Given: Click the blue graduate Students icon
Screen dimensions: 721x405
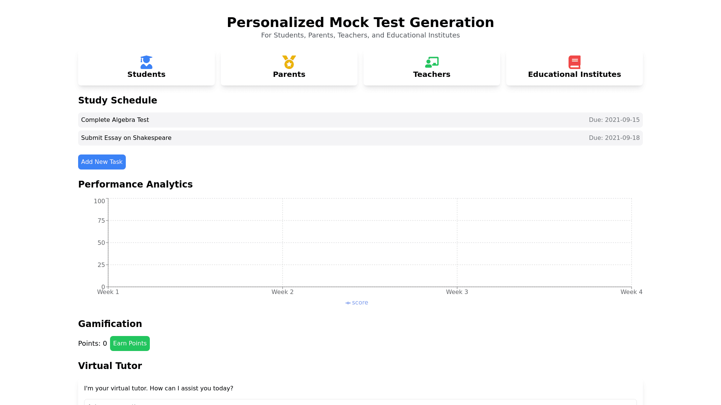Looking at the screenshot, I should pyautogui.click(x=146, y=62).
